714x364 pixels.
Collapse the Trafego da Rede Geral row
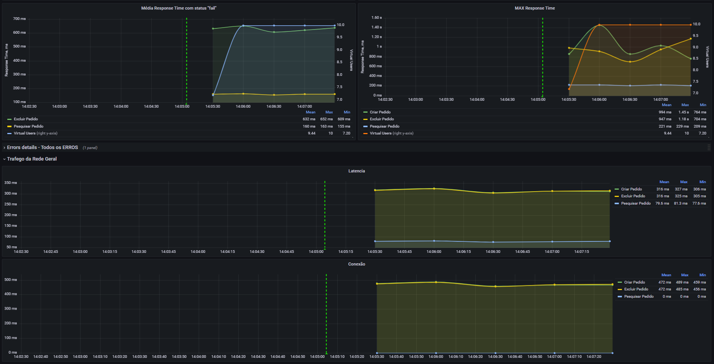coord(31,159)
